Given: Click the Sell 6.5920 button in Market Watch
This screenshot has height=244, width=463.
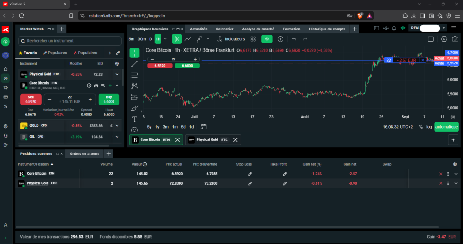Looking at the screenshot, I should [31, 100].
